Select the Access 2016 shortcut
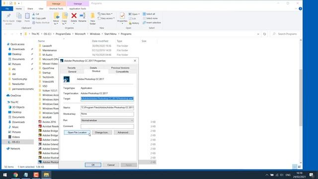This screenshot has height=179, width=318. click(x=49, y=122)
